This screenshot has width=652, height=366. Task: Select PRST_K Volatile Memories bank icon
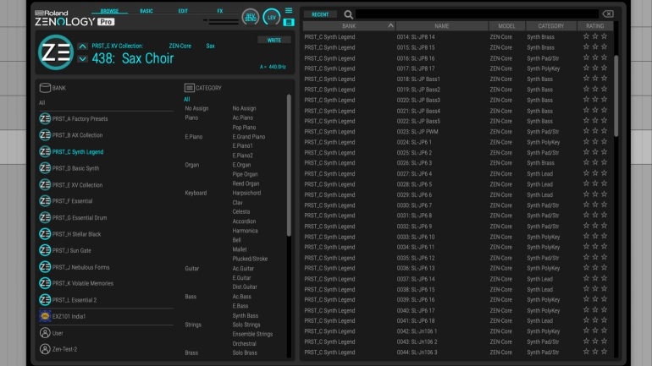coord(45,283)
